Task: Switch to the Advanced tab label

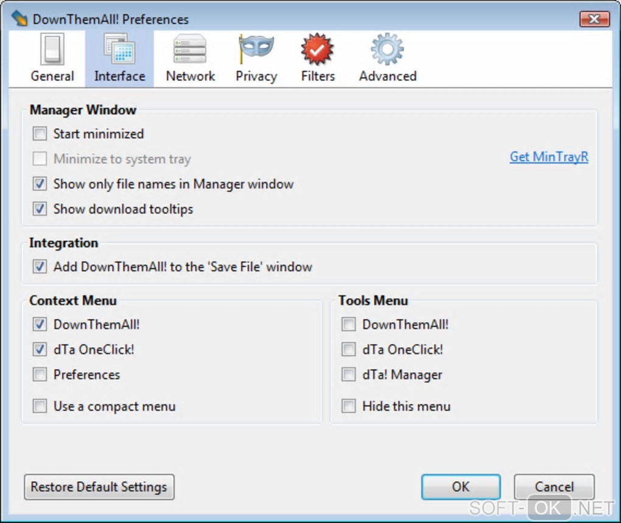Action: click(x=388, y=76)
